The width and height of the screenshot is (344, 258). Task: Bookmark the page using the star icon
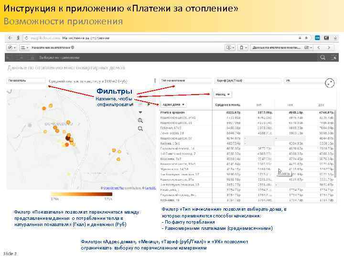point(306,38)
